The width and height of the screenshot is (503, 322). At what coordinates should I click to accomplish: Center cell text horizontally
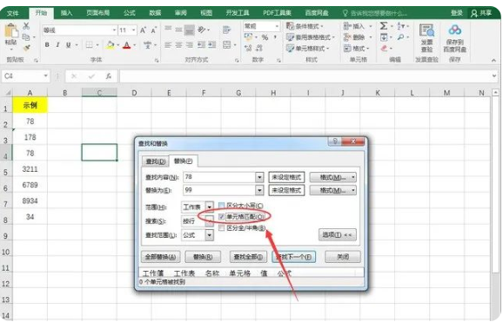click(x=178, y=45)
